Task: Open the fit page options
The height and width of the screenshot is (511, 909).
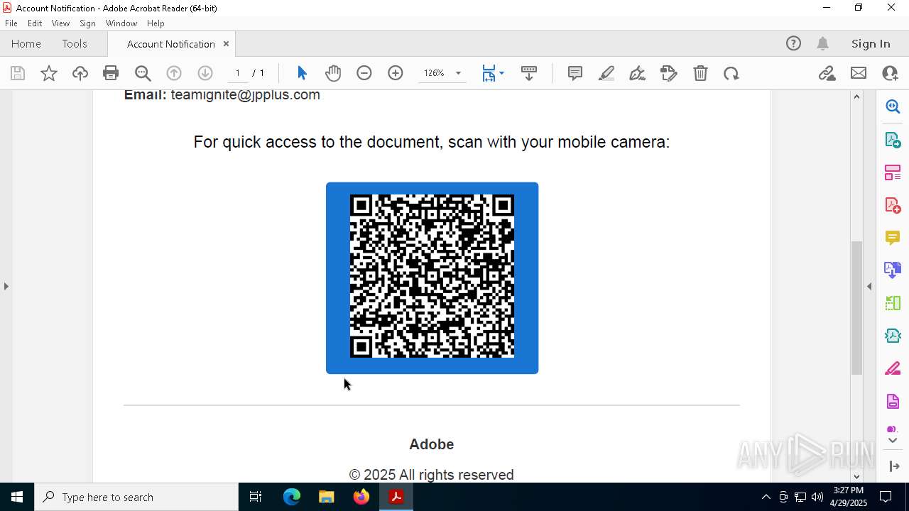Action: point(493,73)
